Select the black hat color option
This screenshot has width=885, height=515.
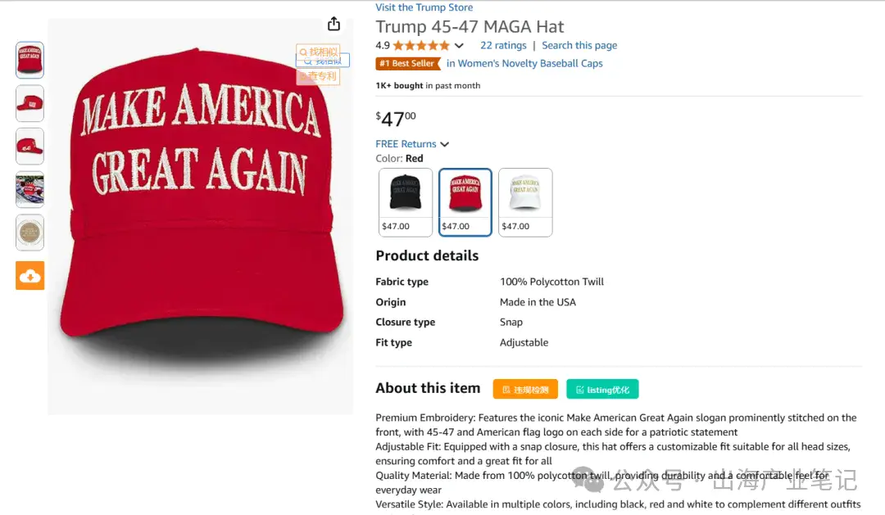coord(406,202)
